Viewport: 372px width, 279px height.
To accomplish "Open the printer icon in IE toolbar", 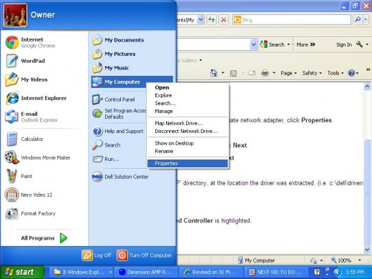I will (265, 73).
